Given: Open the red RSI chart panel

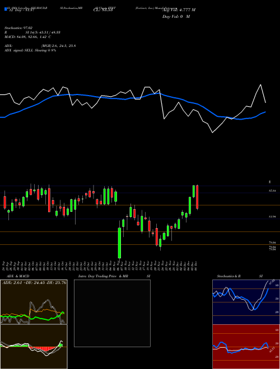Looking at the screenshot, I should tap(246, 347).
